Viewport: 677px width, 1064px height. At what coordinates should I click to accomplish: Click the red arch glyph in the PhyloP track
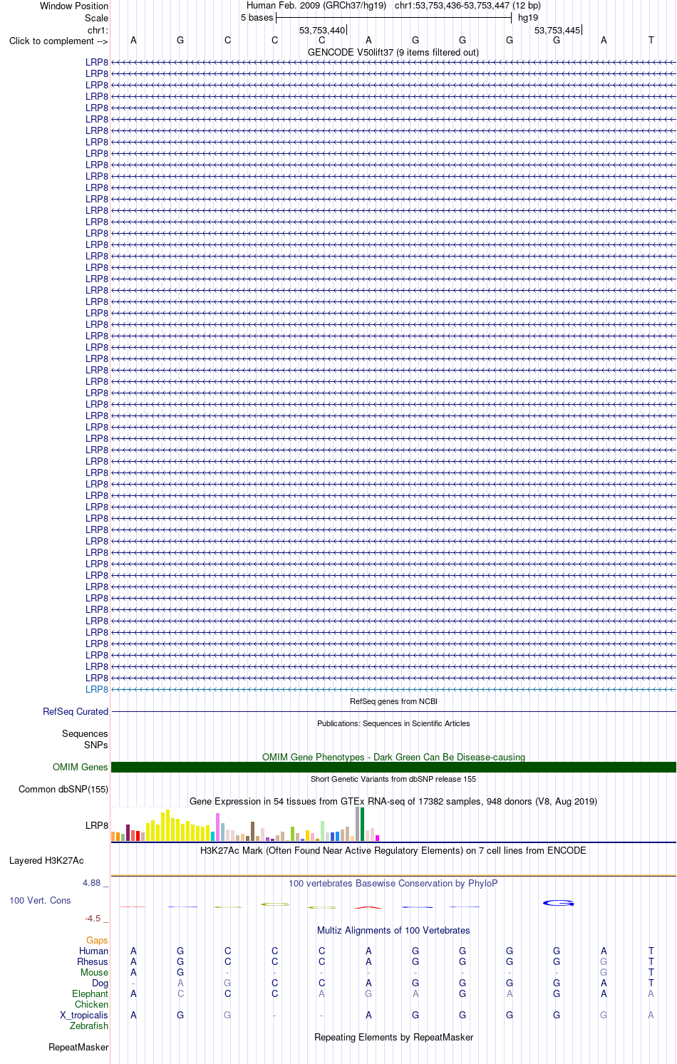click(x=368, y=907)
